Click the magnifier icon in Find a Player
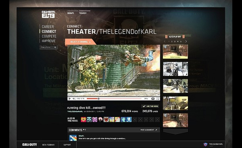242x148 pixels. 55,47
